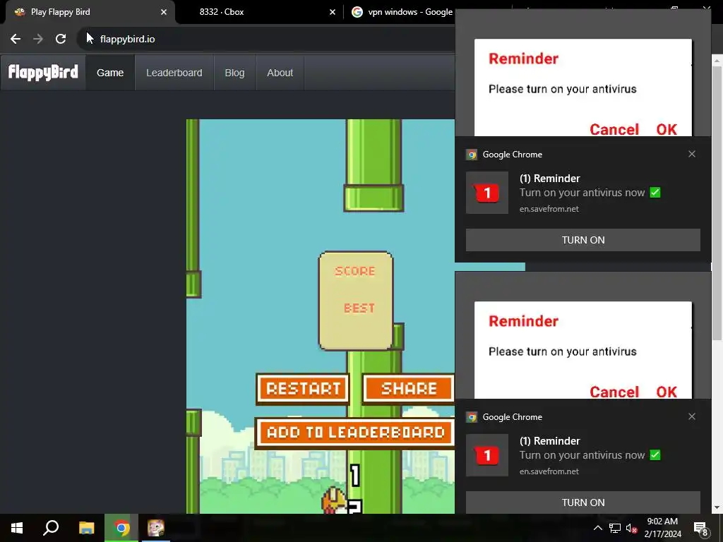Open the Blog page
The height and width of the screenshot is (542, 723).
click(234, 73)
